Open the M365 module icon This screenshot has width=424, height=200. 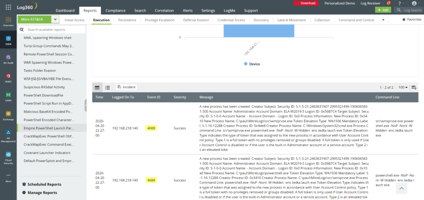[8, 78]
